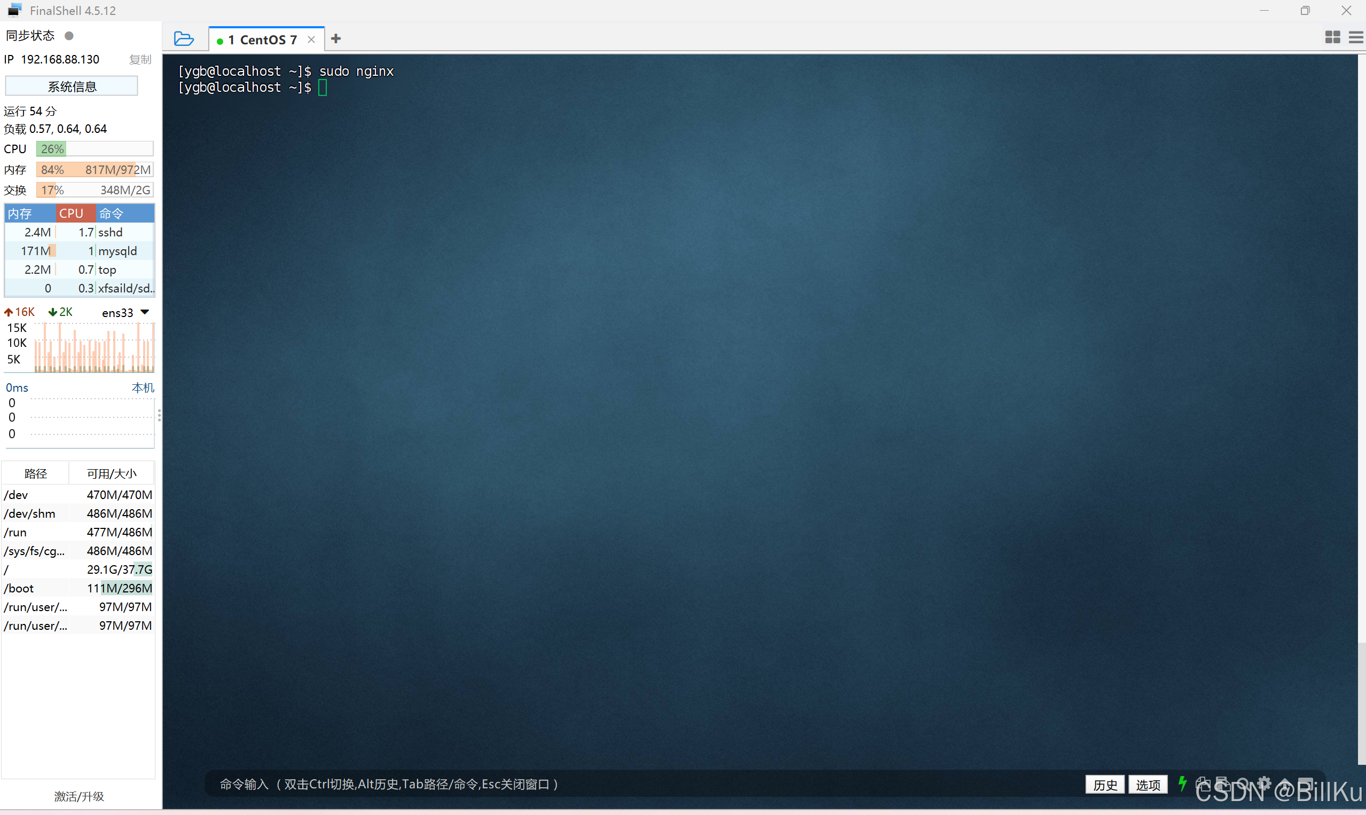The height and width of the screenshot is (815, 1366).
Task: Click the search magnifier icon in terminal toolbar
Action: [1243, 784]
